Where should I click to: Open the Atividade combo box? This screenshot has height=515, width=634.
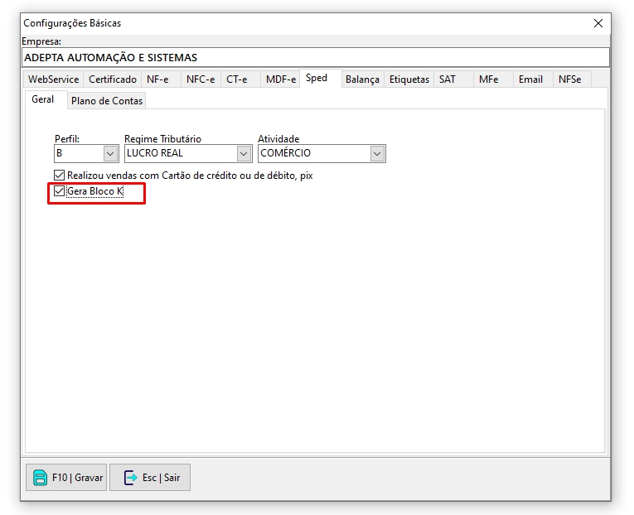[377, 153]
